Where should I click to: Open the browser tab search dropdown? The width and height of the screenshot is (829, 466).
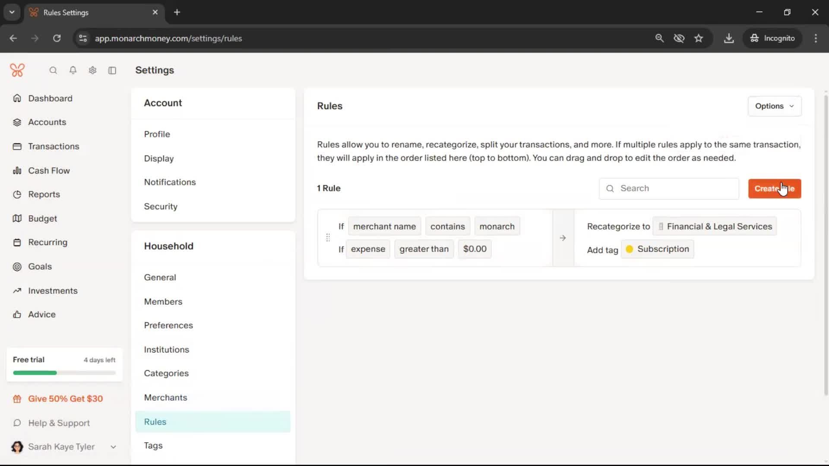12,12
